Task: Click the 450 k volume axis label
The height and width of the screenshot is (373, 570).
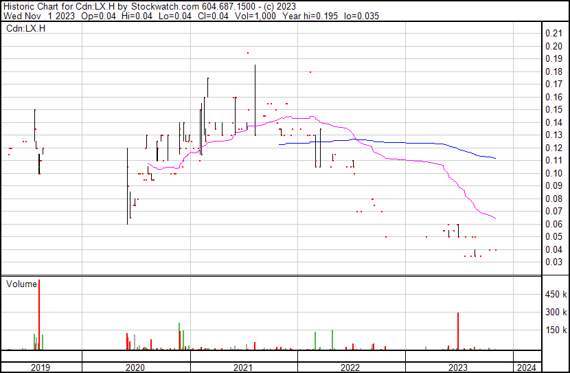Action: (556, 295)
